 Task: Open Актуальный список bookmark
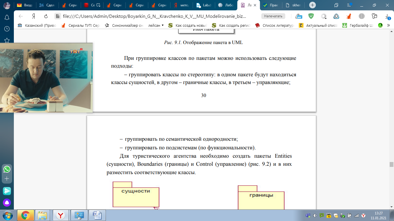pos(318,25)
